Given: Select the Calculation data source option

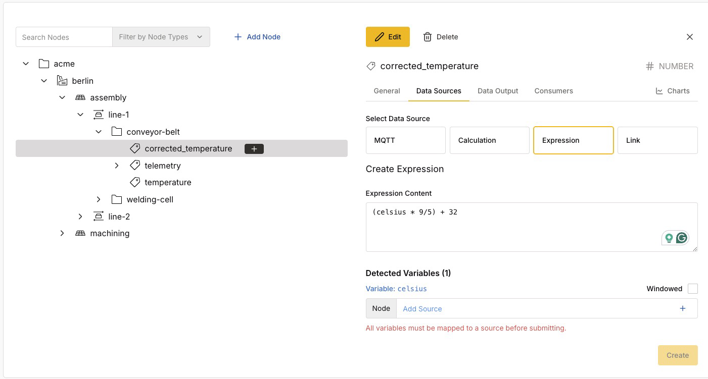Looking at the screenshot, I should [x=489, y=140].
